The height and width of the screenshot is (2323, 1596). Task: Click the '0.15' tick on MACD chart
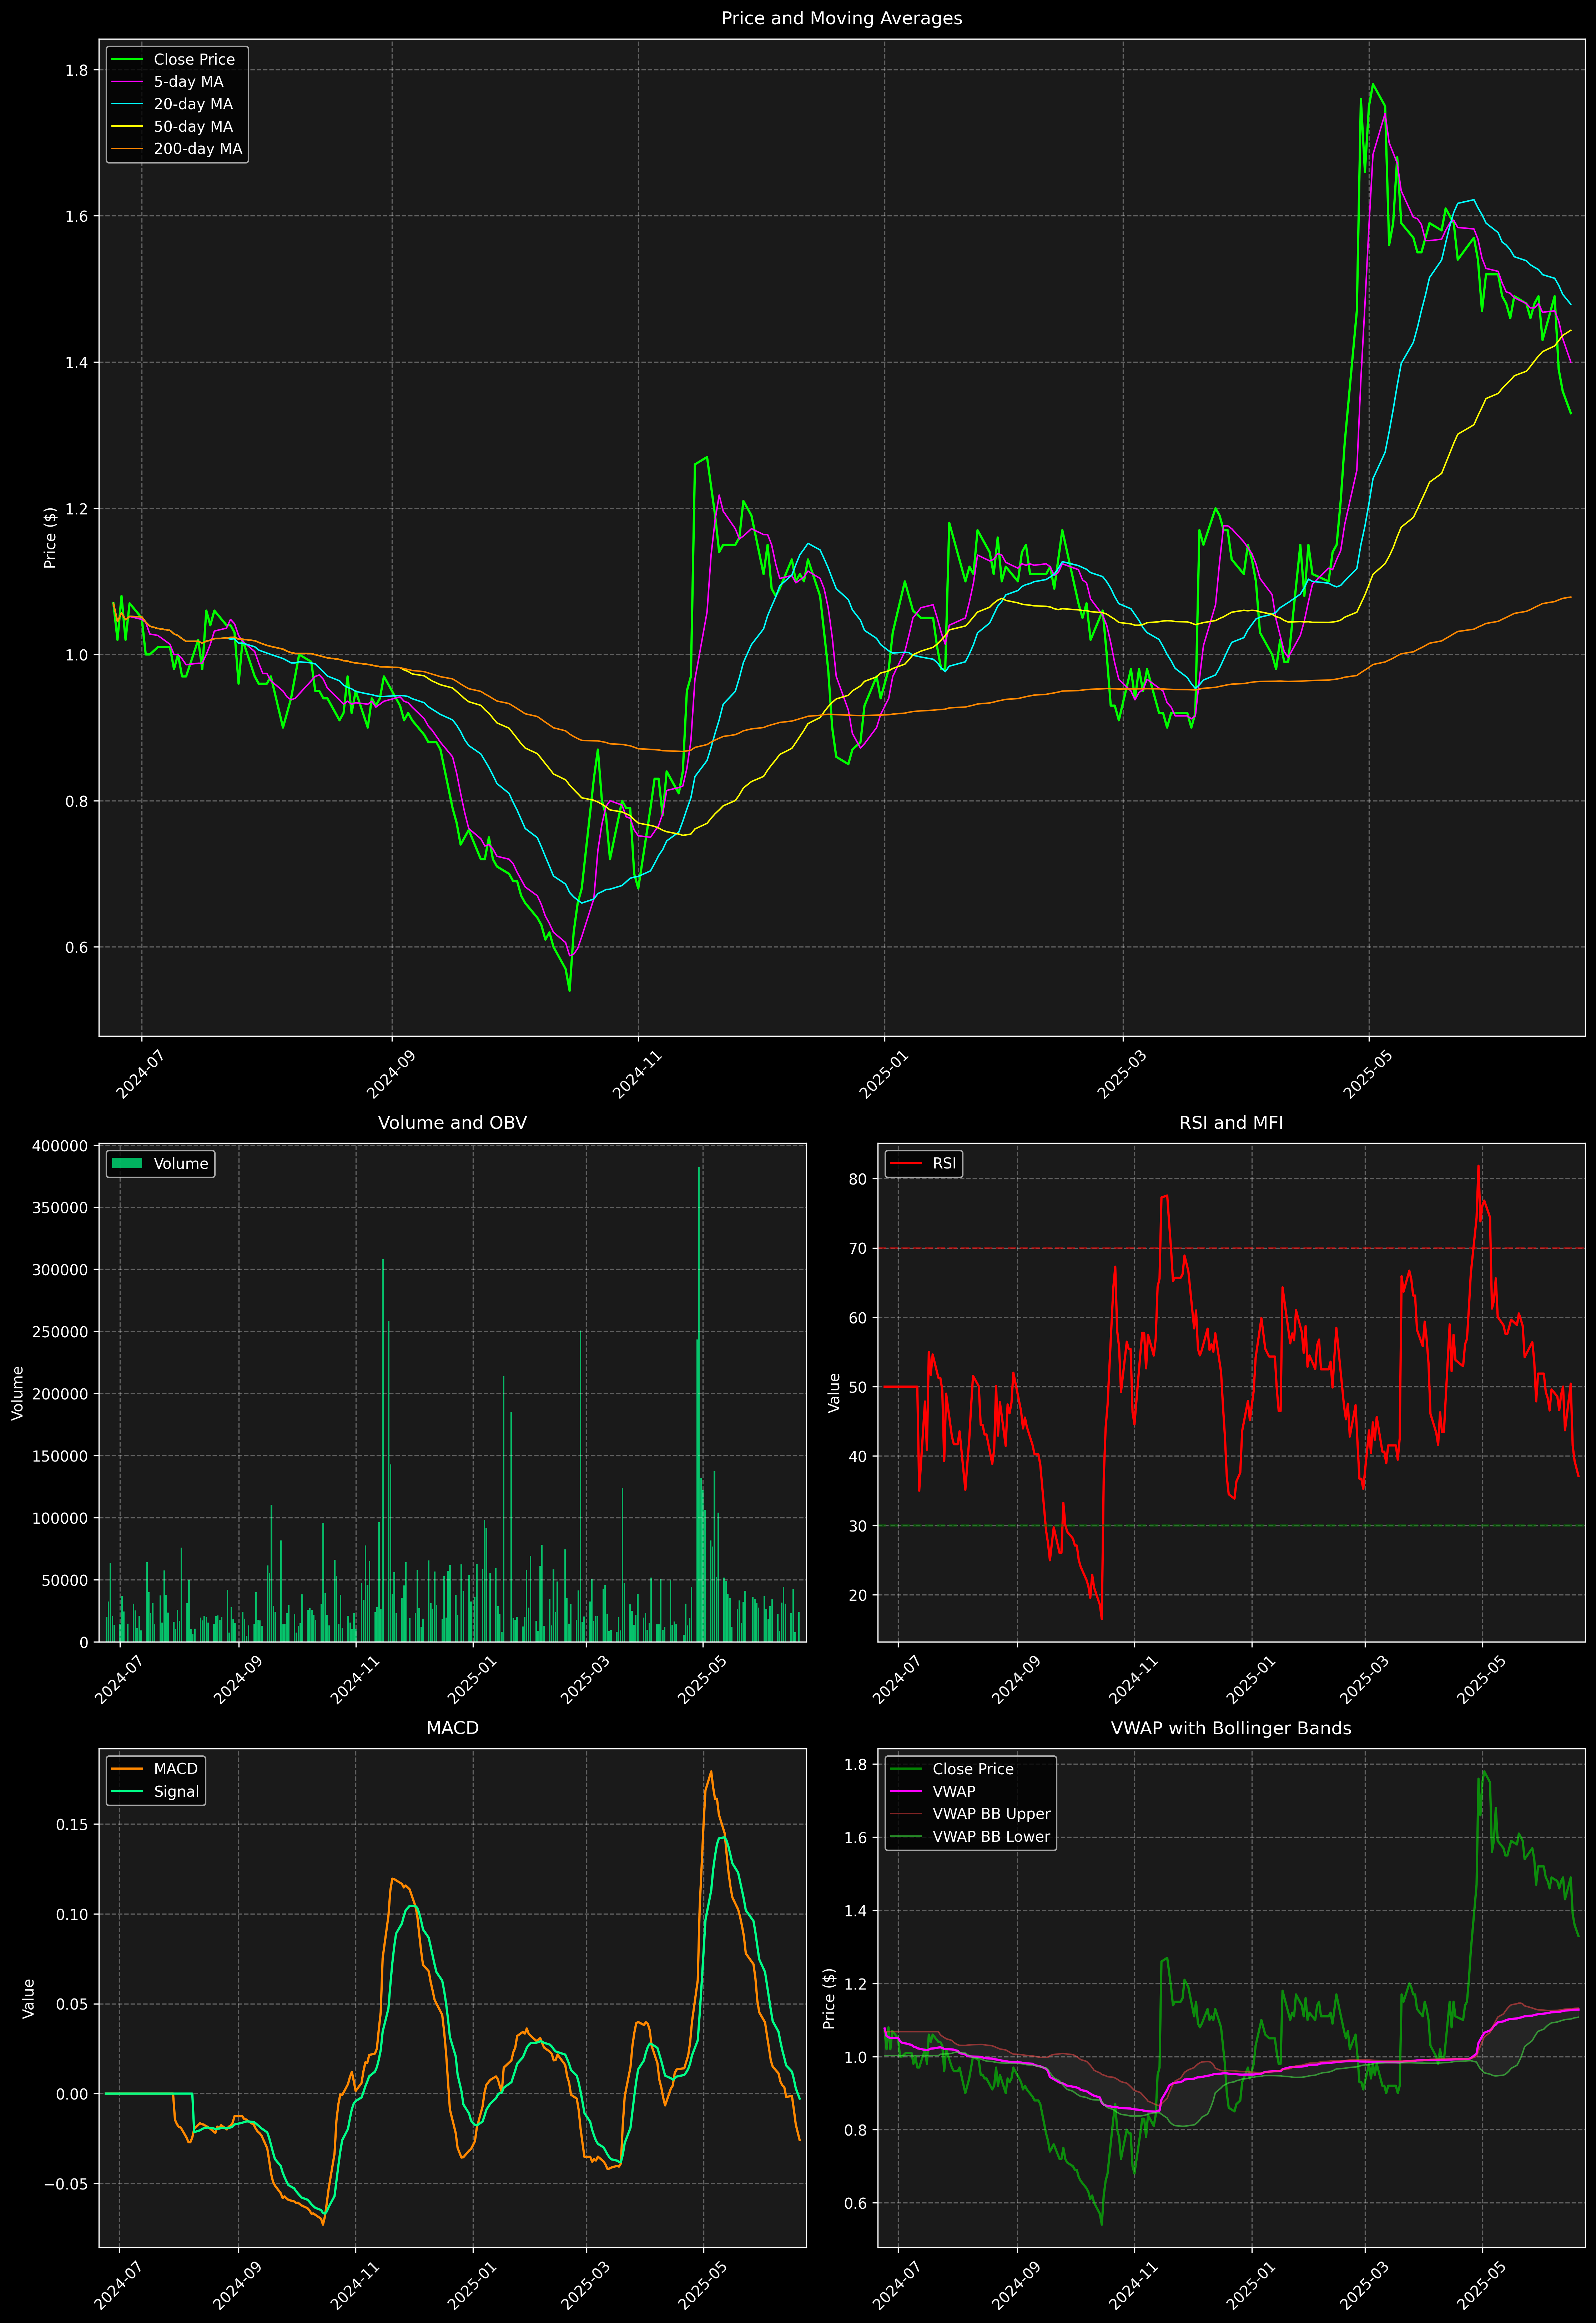pyautogui.click(x=73, y=1825)
